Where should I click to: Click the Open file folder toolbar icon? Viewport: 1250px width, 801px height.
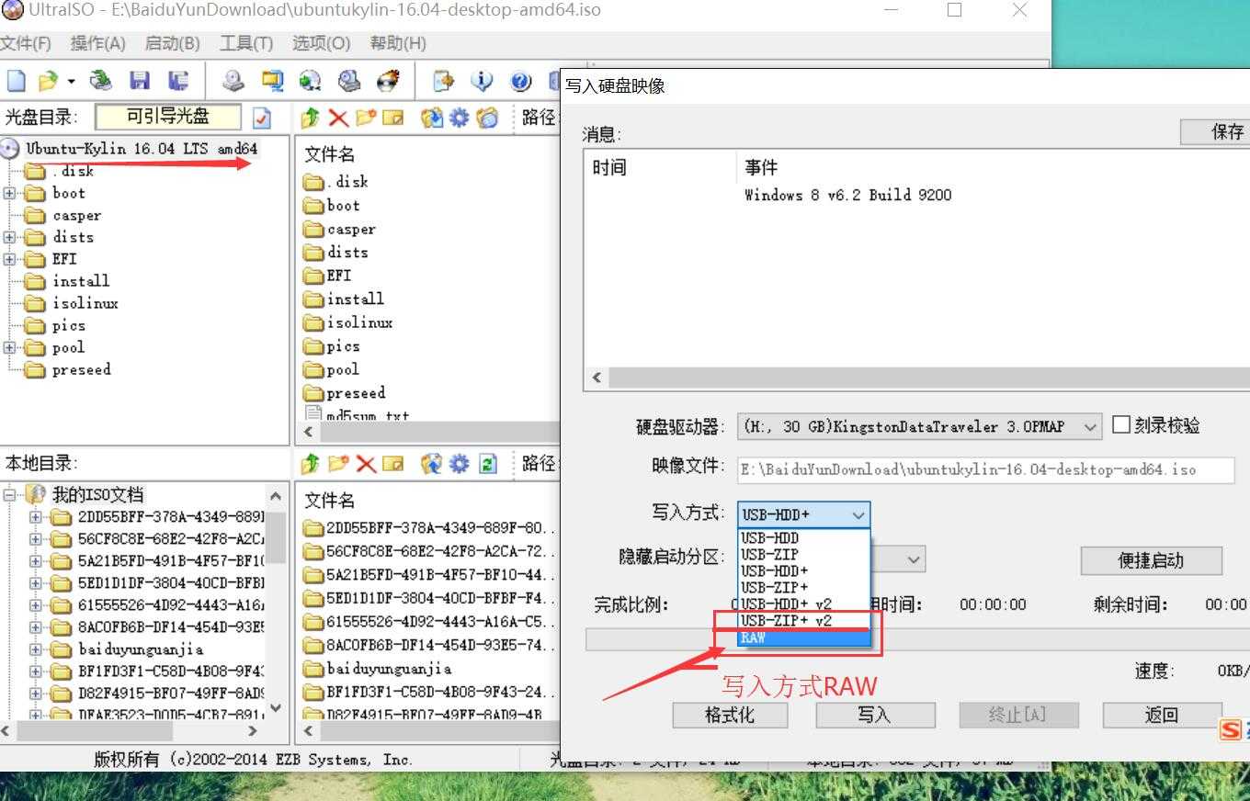(x=48, y=81)
